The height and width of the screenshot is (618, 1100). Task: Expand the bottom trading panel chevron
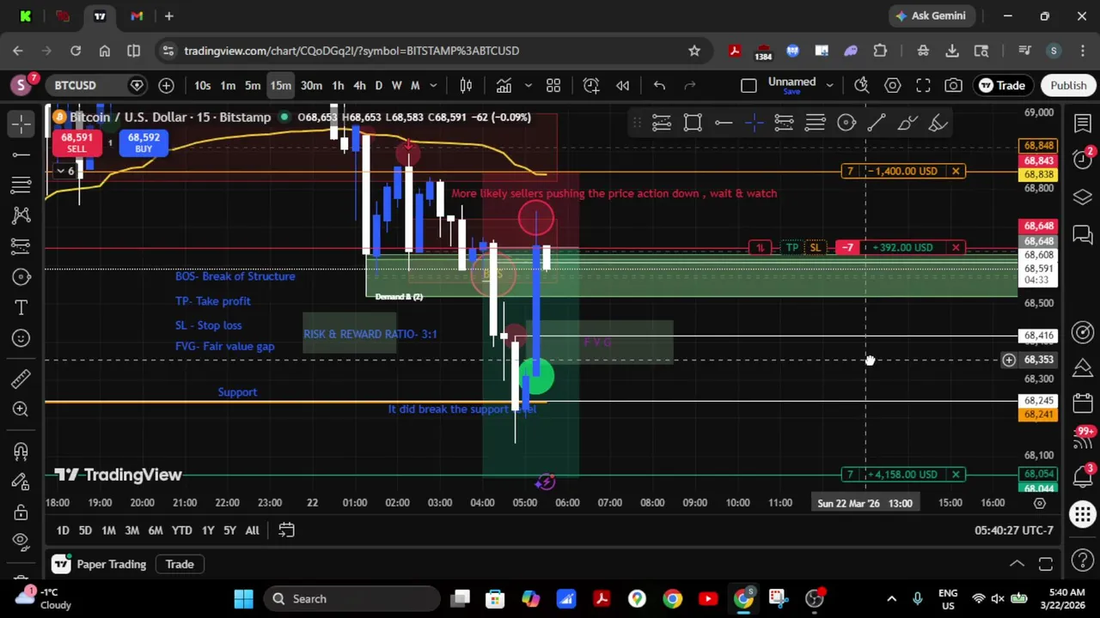1017,564
